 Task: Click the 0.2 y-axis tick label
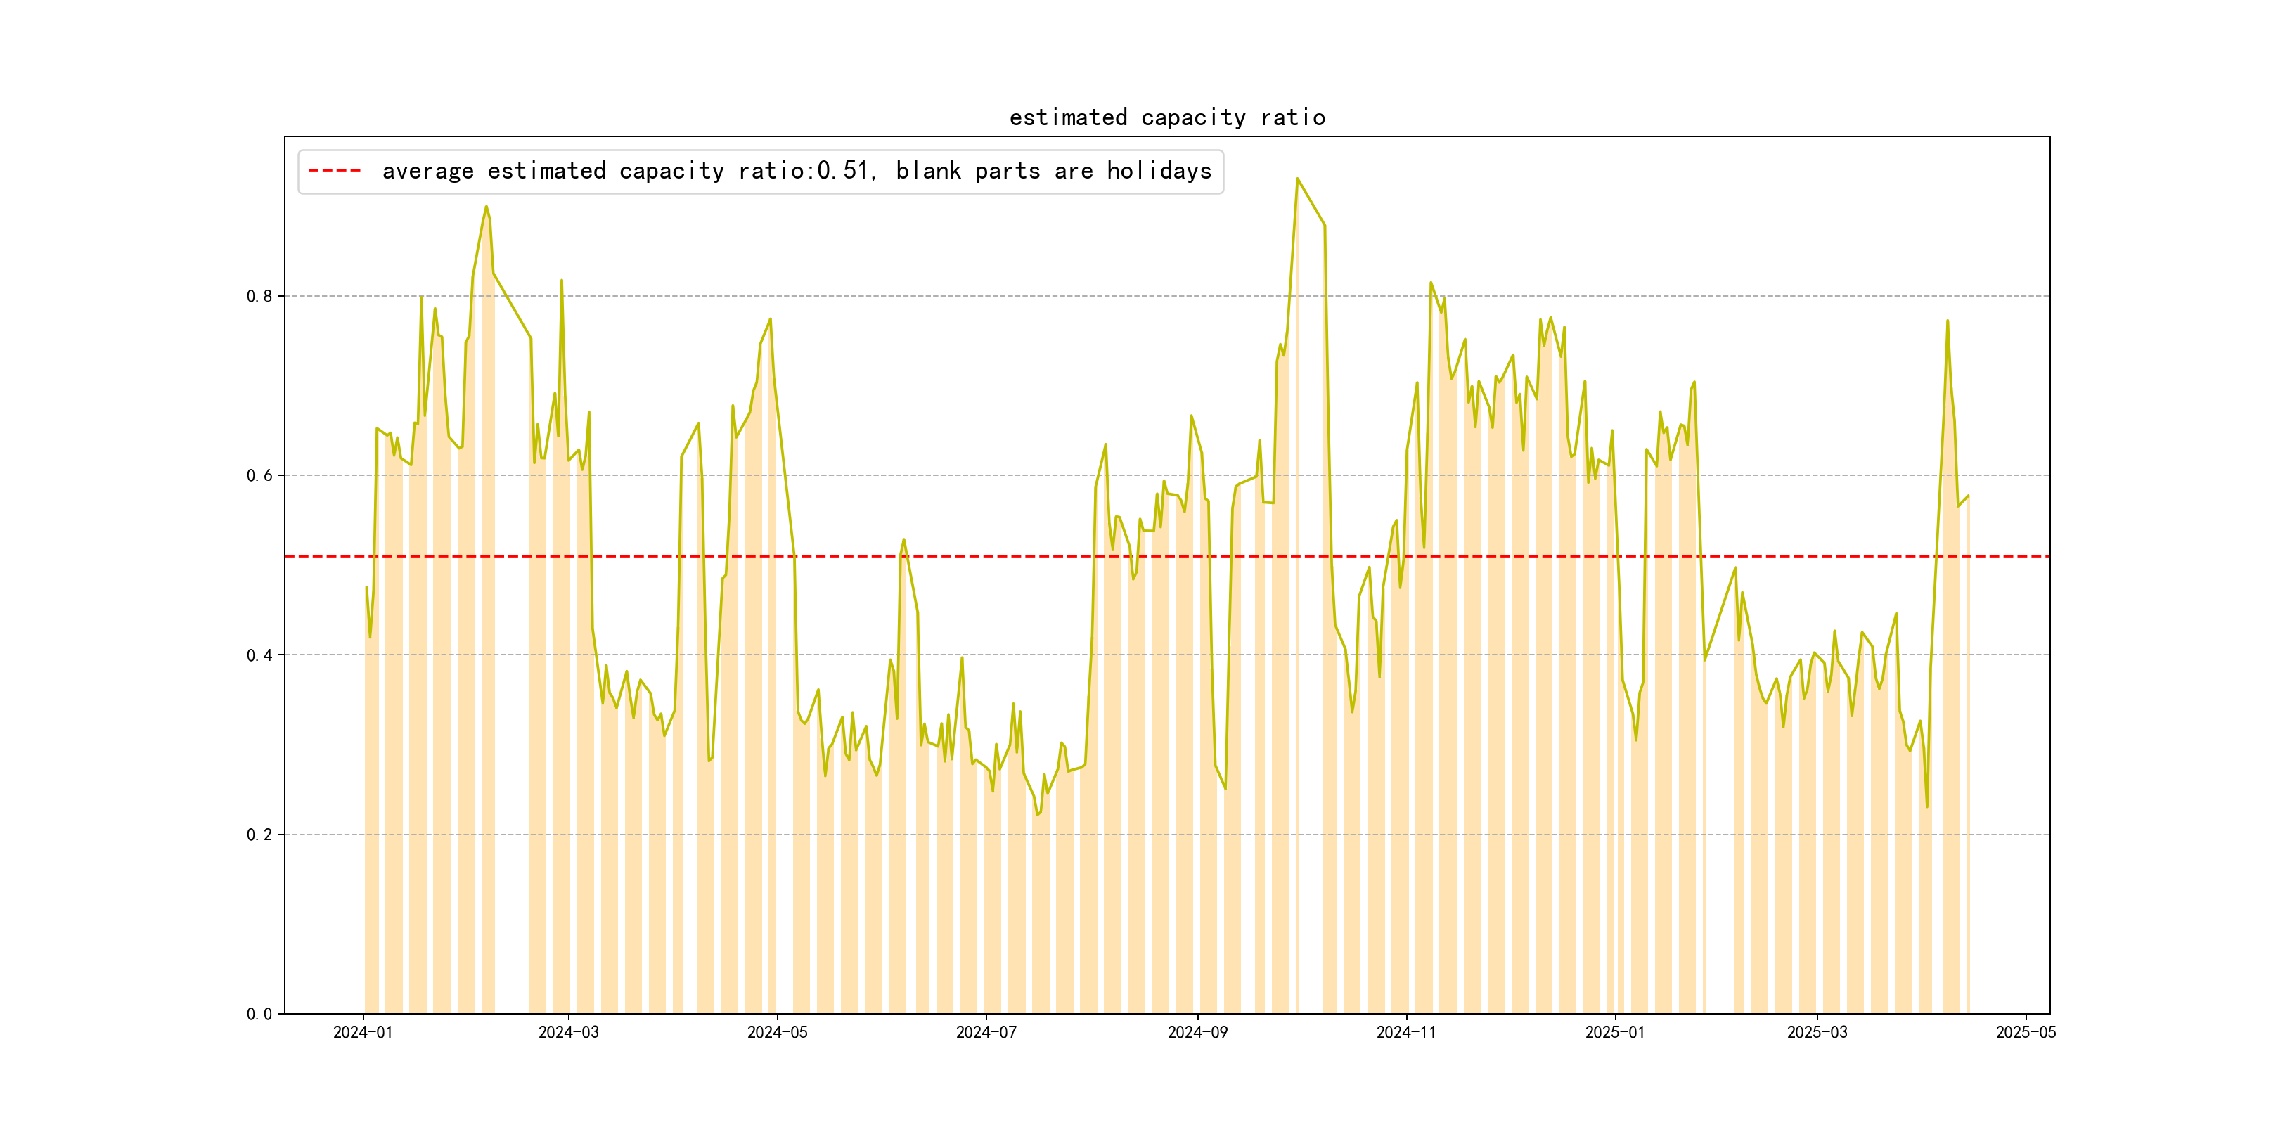tap(259, 835)
